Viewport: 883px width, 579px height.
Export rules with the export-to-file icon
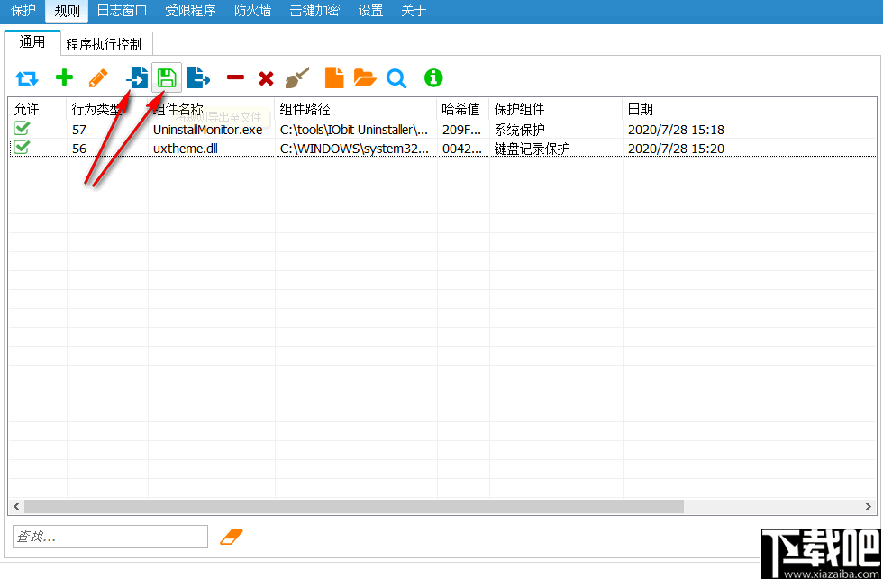(x=199, y=77)
